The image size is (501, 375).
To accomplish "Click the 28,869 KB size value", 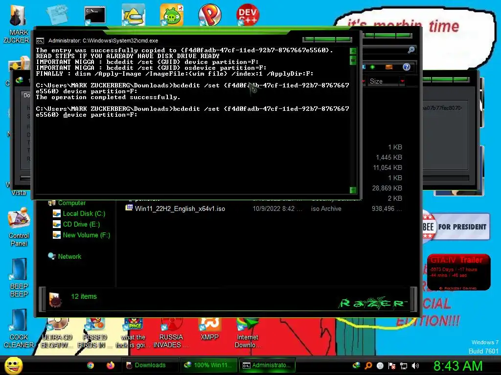I will [x=387, y=188].
